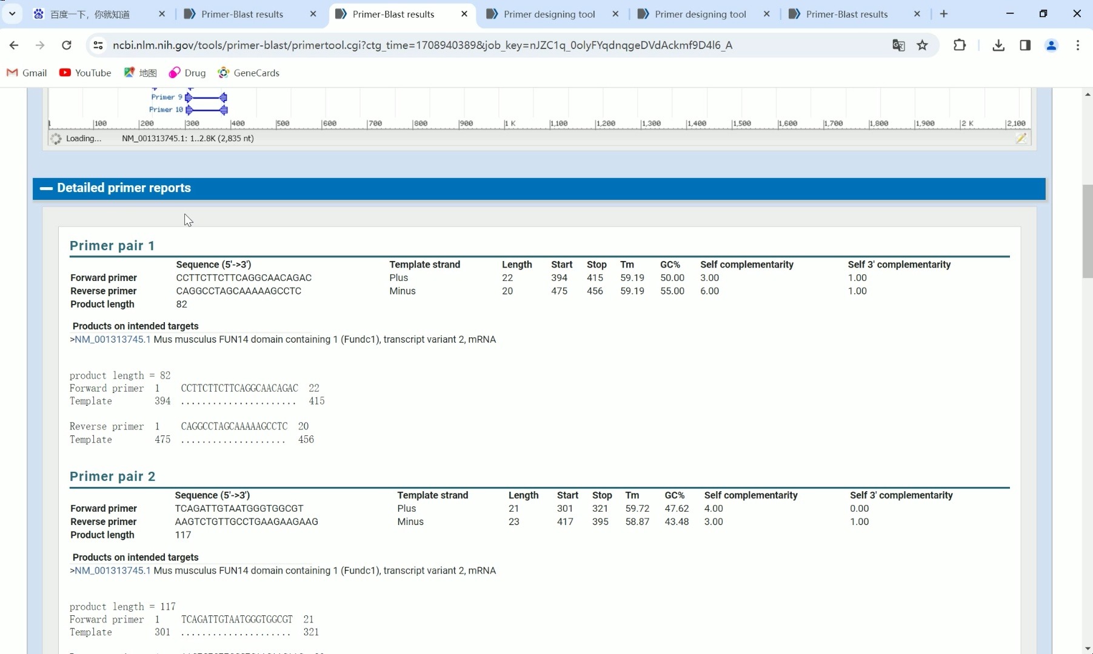1093x654 pixels.
Task: Click scrollbar down arrow at bottom
Action: [x=1088, y=648]
